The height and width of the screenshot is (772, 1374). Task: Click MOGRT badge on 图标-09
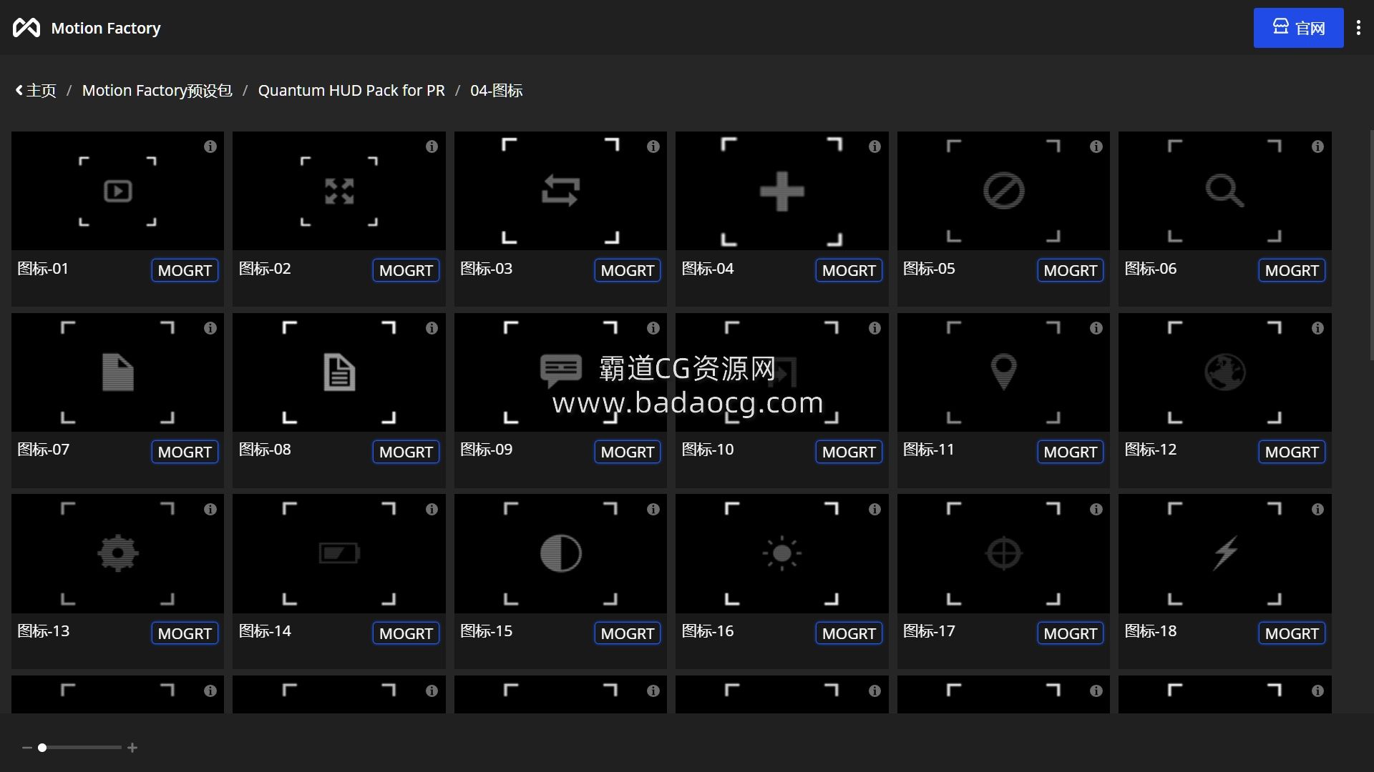tap(628, 452)
